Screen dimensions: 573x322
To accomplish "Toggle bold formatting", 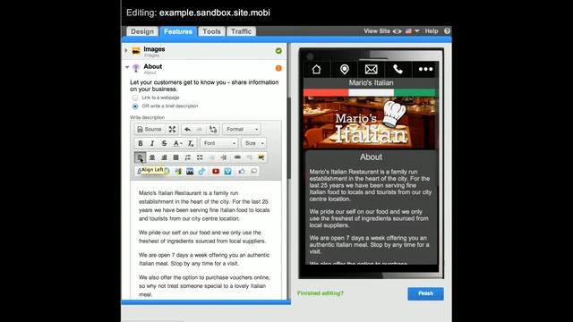I will tap(141, 143).
